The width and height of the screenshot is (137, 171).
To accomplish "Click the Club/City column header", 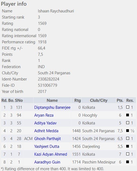I will (99, 100).
